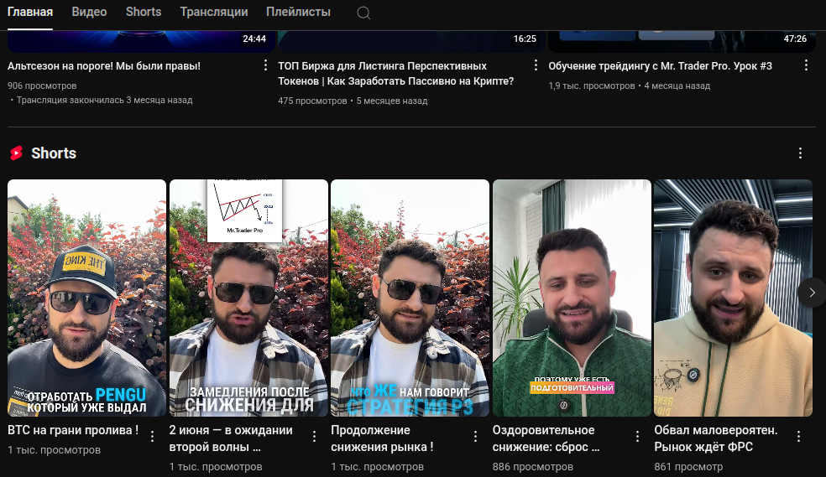
Task: Open options for 'Обвал маловероятен' short
Action: point(798,436)
